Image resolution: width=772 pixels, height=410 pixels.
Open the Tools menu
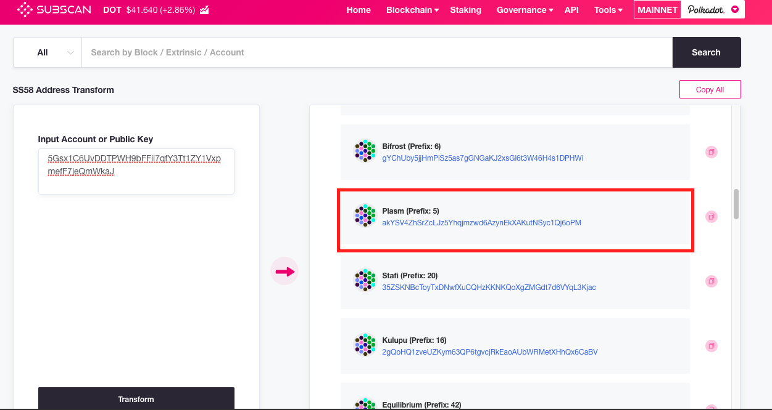pyautogui.click(x=608, y=10)
